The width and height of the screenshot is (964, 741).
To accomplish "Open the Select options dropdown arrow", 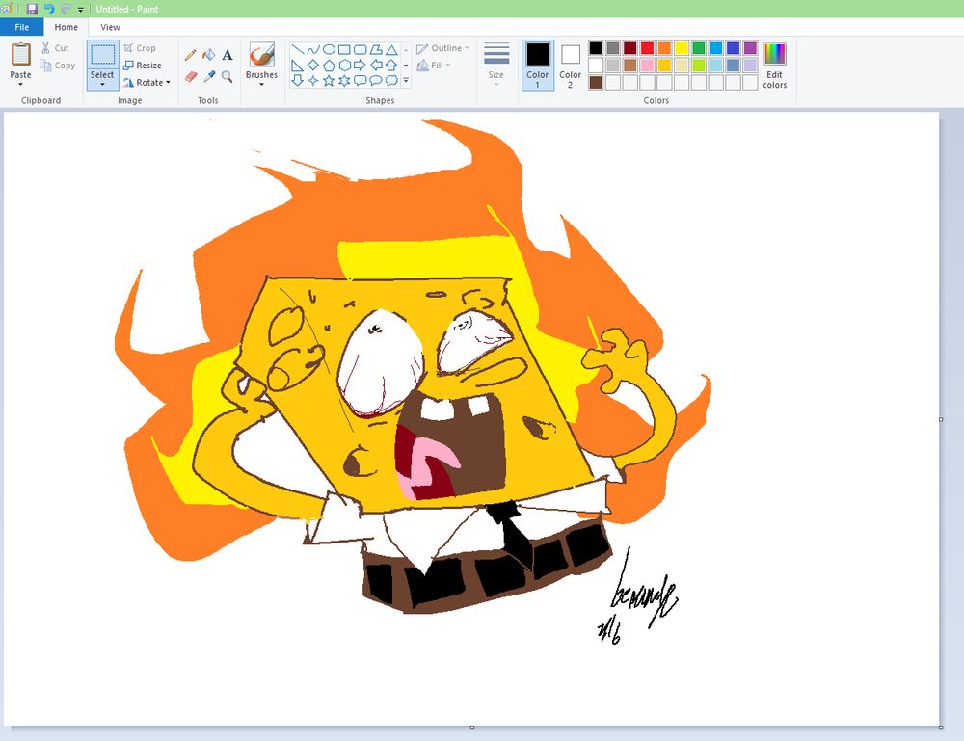I will (102, 84).
